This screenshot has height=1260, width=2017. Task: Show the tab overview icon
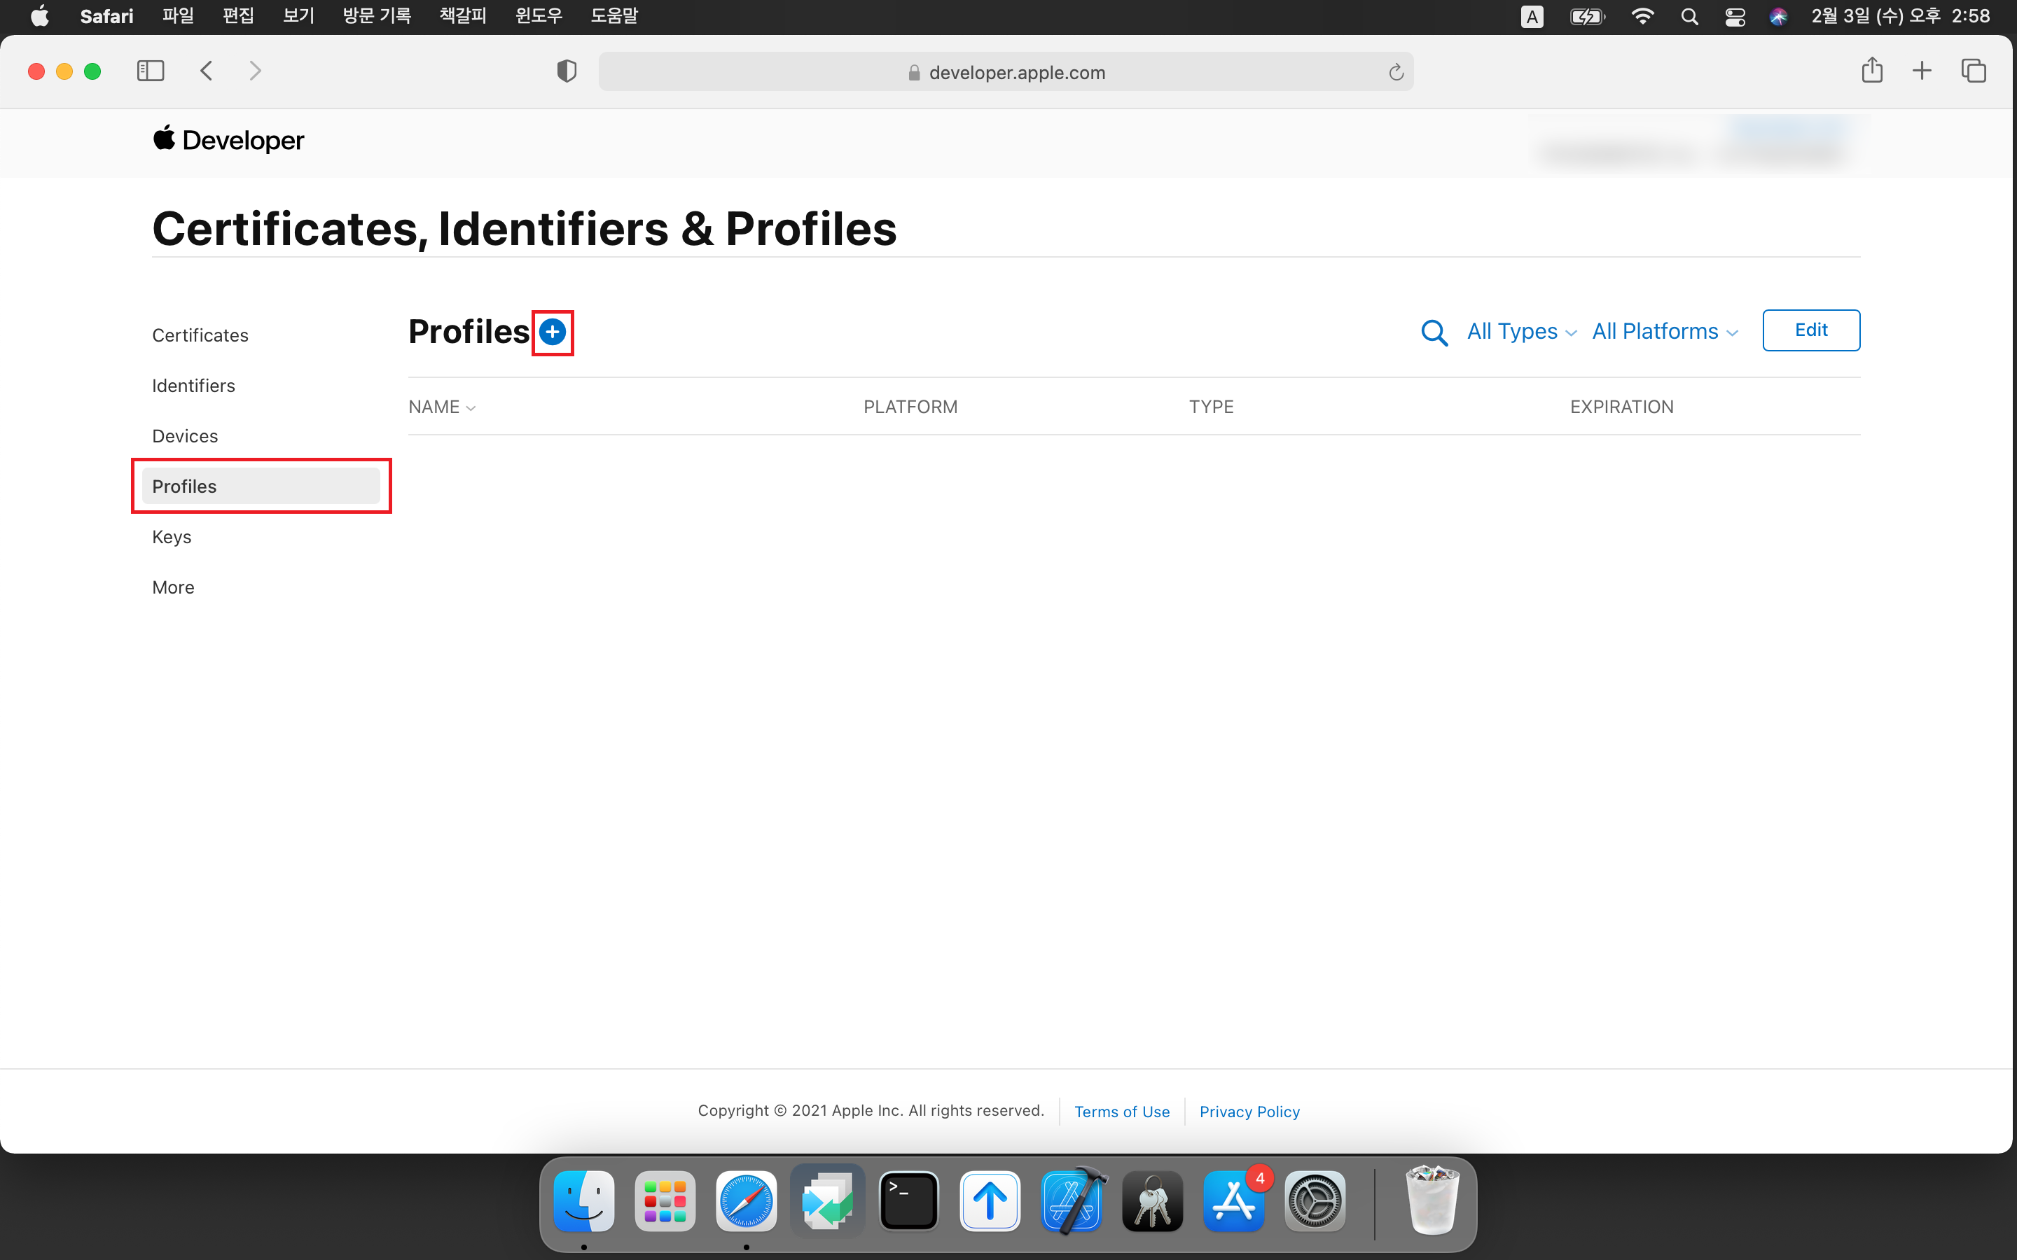pyautogui.click(x=1974, y=71)
